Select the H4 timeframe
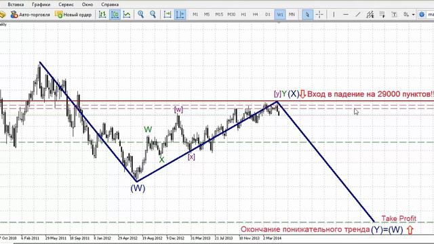Image resolution: width=434 pixels, height=244 pixels. tap(255, 14)
